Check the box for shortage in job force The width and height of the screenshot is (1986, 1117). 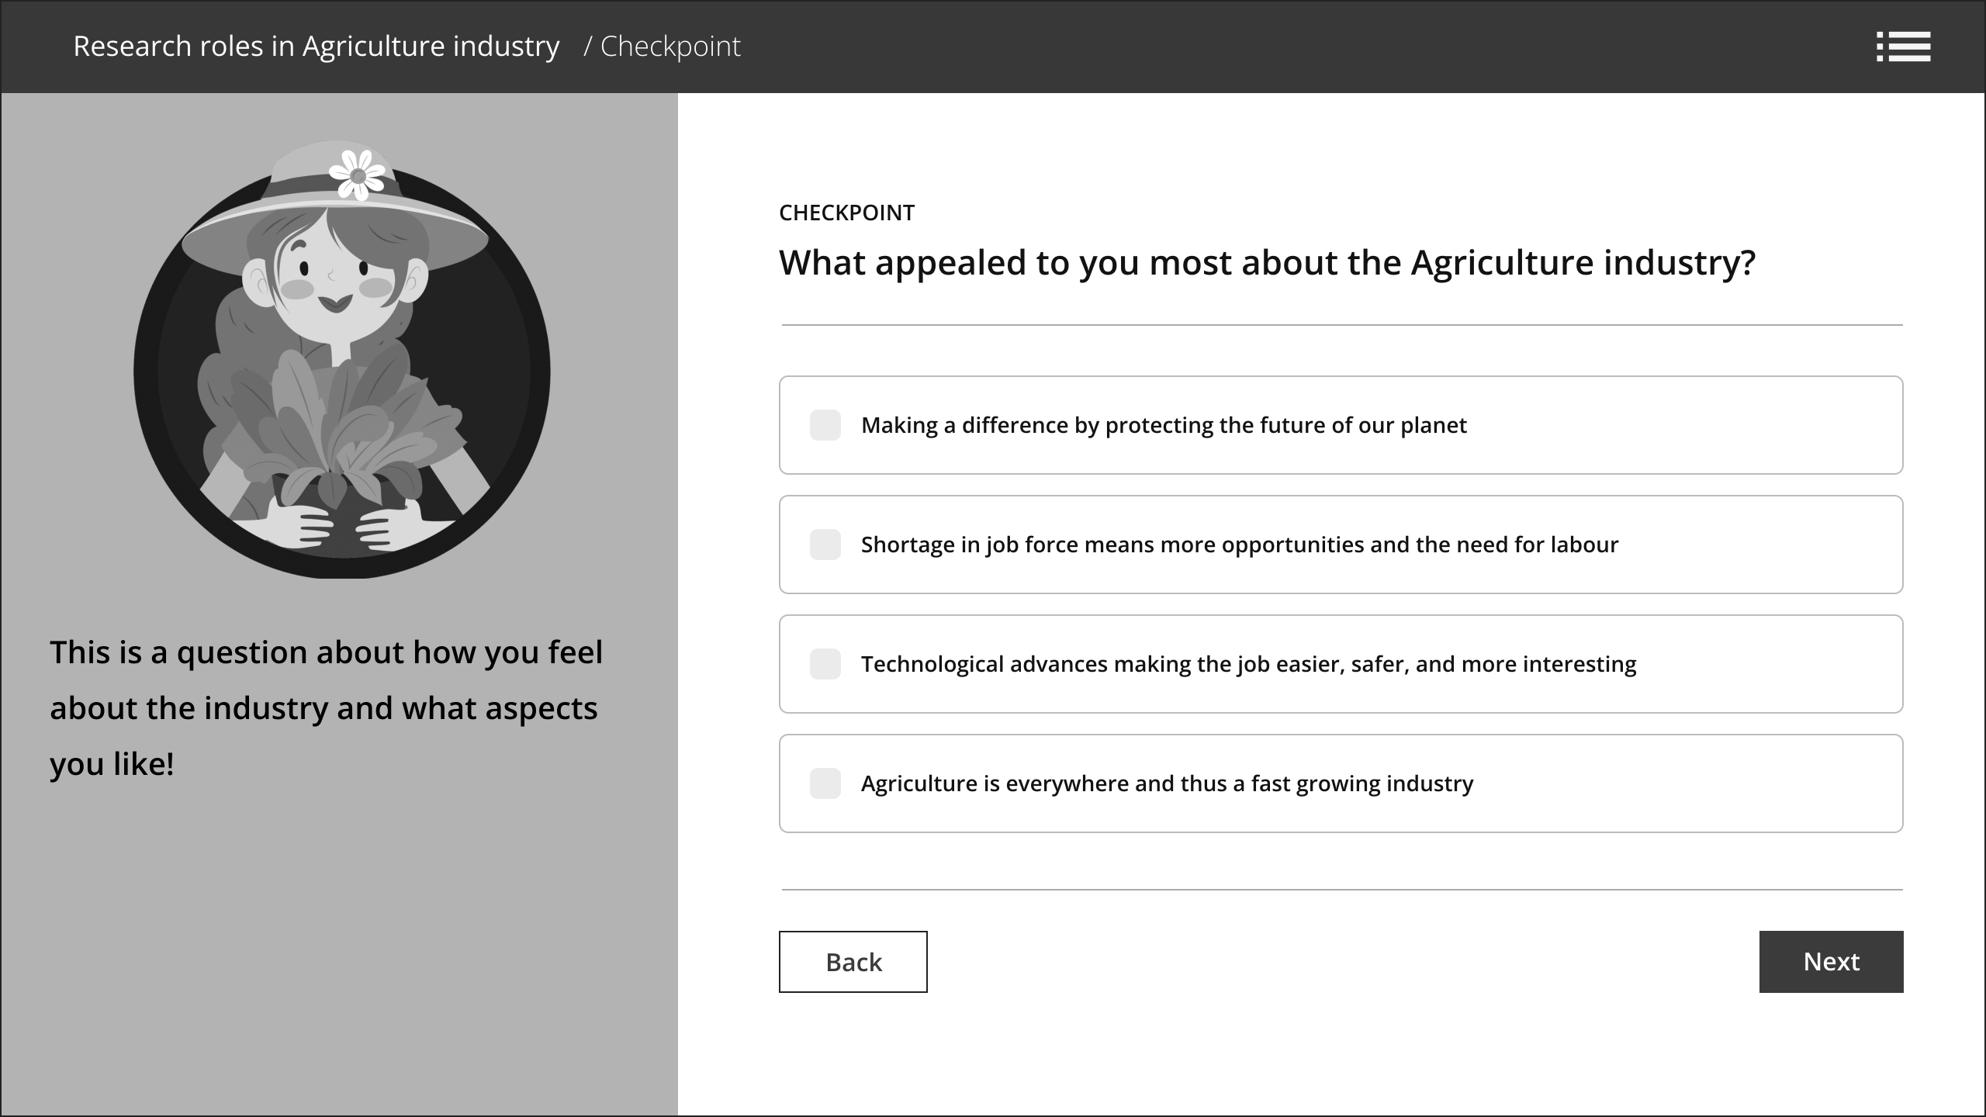pyautogui.click(x=825, y=545)
